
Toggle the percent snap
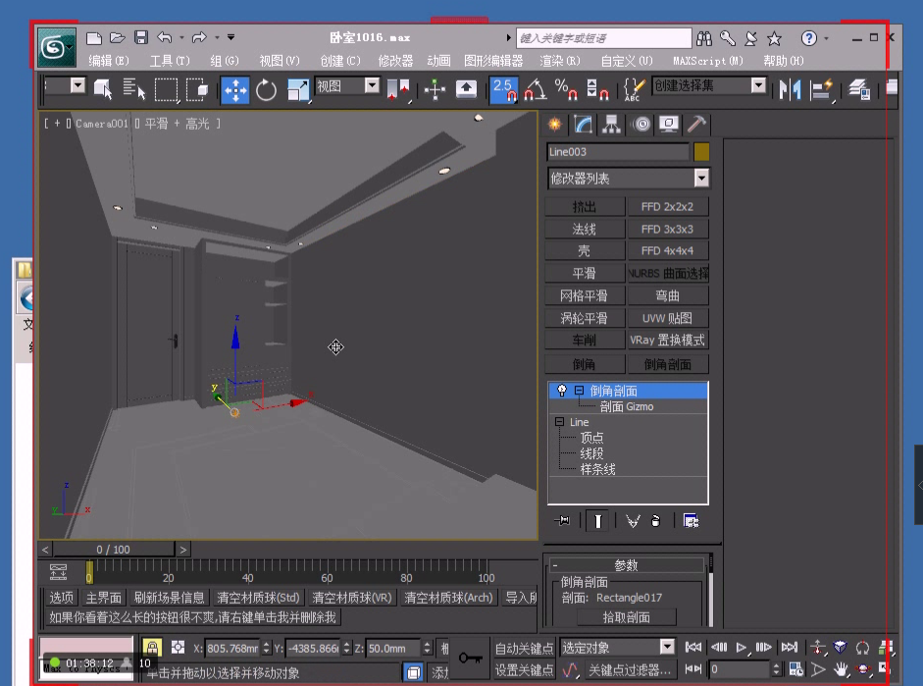tap(566, 89)
